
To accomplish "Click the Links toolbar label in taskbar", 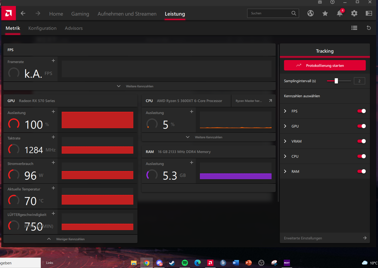I will (49, 263).
